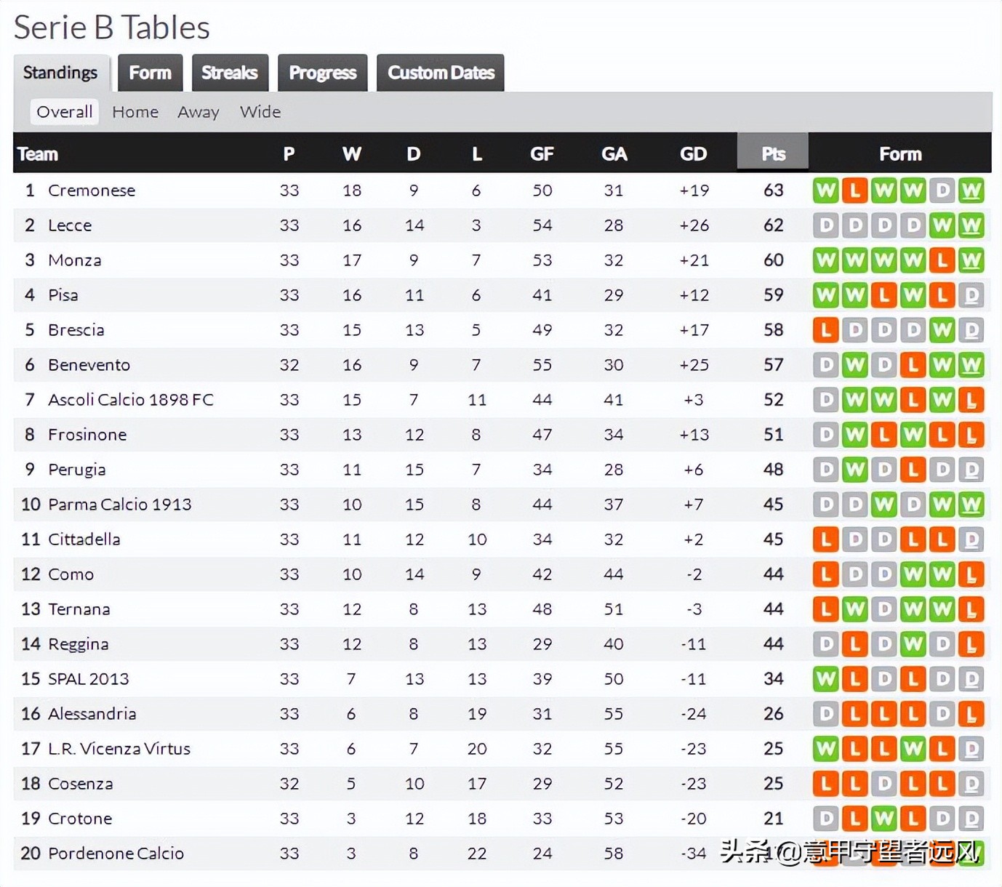Switch to the Form tab
The image size is (1002, 887).
coord(150,73)
